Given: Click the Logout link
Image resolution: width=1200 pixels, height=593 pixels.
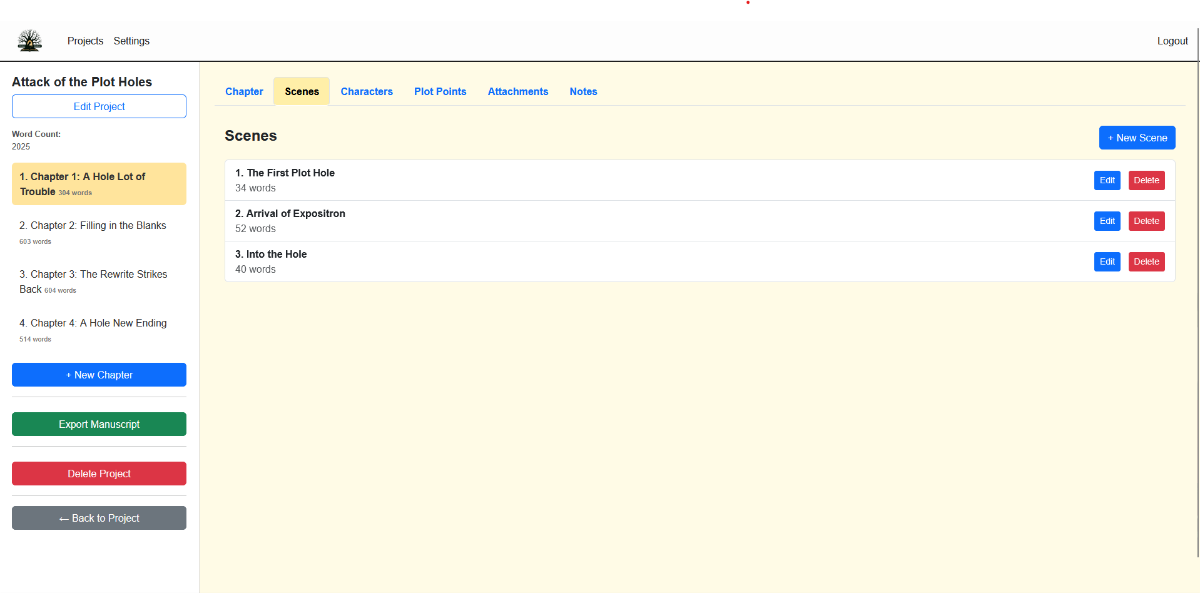Looking at the screenshot, I should pos(1172,41).
